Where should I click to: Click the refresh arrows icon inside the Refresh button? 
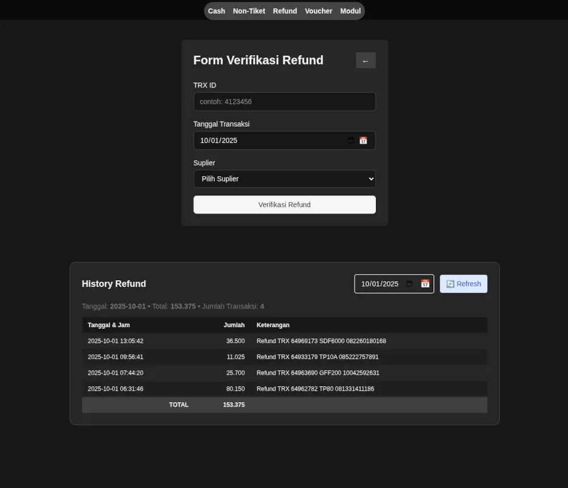[449, 283]
